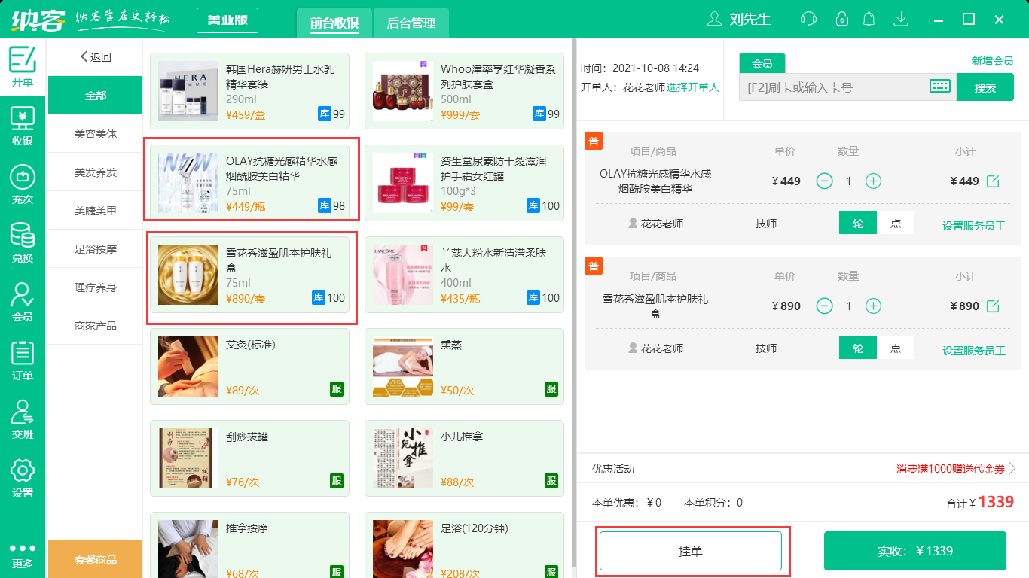This screenshot has width=1029, height=578.
Task: Open 选择开单人 selector
Action: click(x=692, y=87)
